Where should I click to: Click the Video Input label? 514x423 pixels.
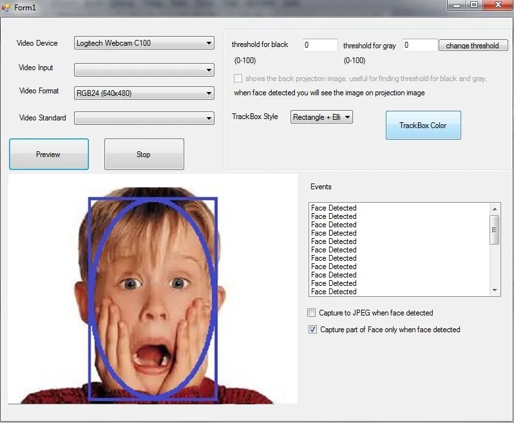(35, 68)
